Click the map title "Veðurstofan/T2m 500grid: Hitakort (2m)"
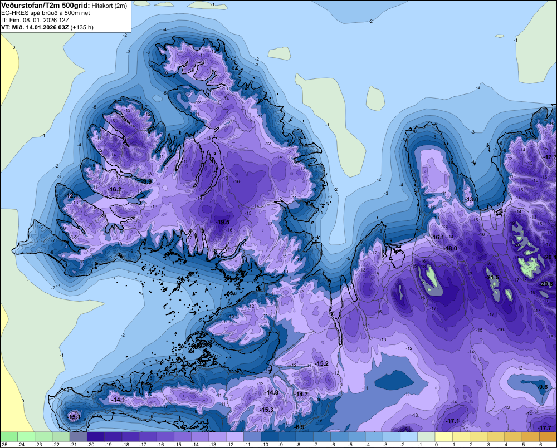 64,5
